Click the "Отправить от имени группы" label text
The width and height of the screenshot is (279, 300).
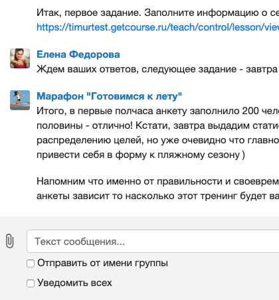[x=102, y=263]
